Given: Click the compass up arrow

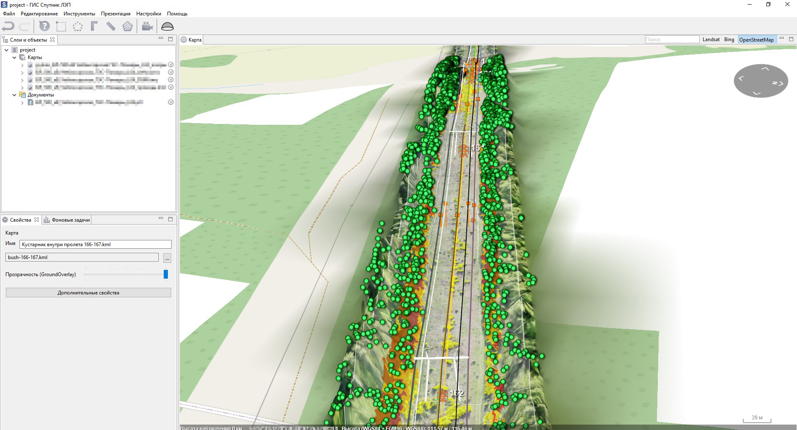Looking at the screenshot, I should coord(765,69).
